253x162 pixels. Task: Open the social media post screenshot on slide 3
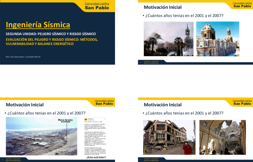click(95, 136)
